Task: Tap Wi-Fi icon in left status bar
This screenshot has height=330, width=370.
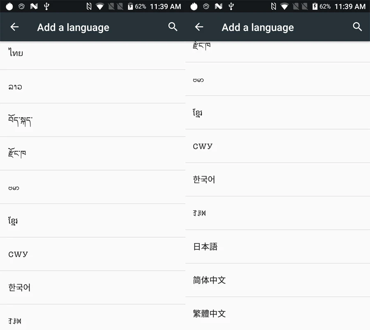Action: point(100,6)
